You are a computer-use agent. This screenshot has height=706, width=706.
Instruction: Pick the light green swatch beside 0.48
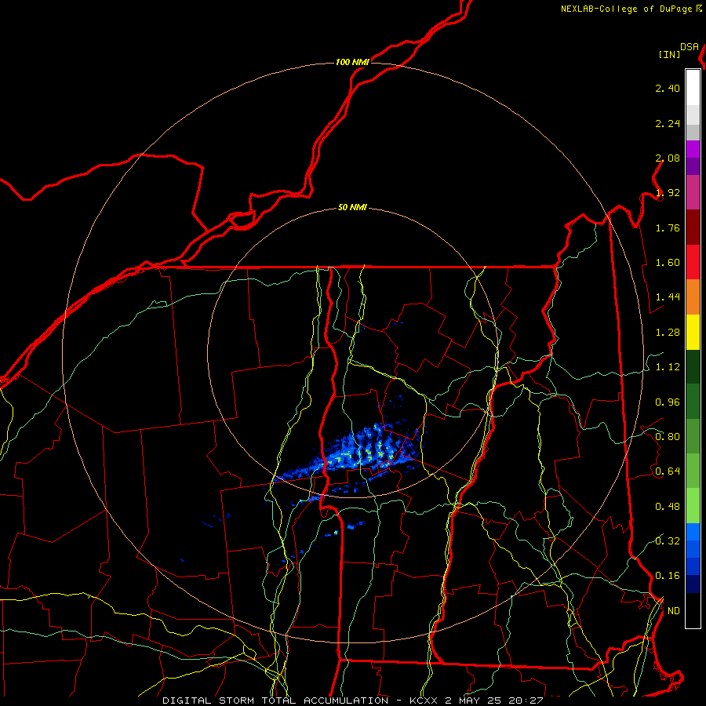(x=693, y=506)
